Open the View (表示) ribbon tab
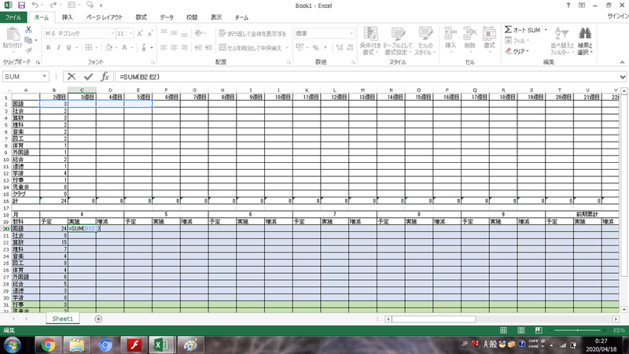This screenshot has width=629, height=354. pyautogui.click(x=216, y=17)
